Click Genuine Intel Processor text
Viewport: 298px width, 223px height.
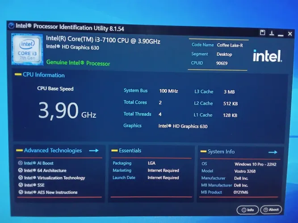[78, 63]
